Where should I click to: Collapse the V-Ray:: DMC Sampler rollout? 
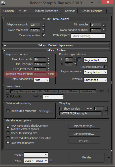tap(56, 19)
